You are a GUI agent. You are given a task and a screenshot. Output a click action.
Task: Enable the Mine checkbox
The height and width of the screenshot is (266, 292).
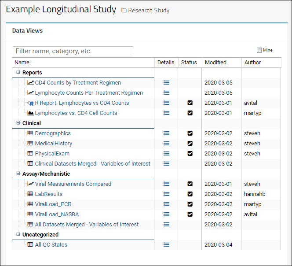(x=259, y=50)
